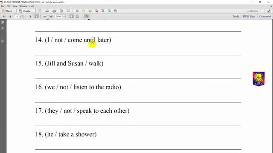Open the Window menu
This screenshot has height=153, width=273.
pyautogui.click(x=23, y=6)
